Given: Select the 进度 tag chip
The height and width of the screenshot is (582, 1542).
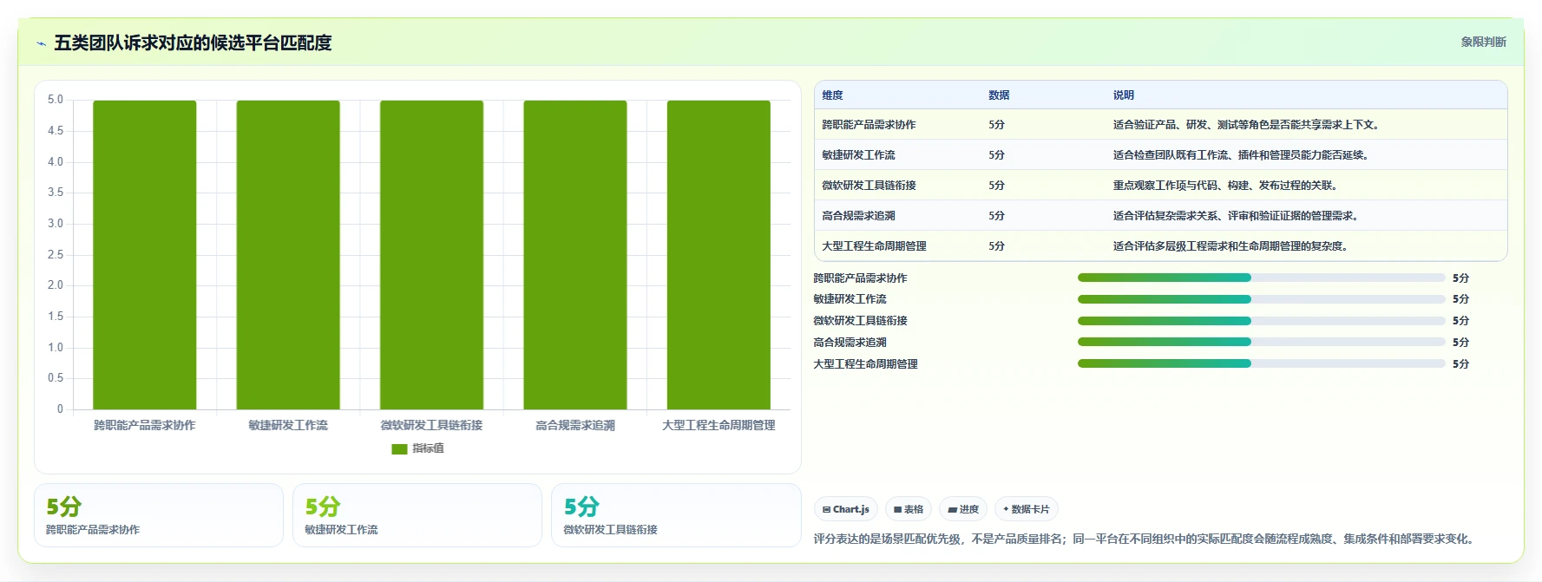Looking at the screenshot, I should (963, 509).
